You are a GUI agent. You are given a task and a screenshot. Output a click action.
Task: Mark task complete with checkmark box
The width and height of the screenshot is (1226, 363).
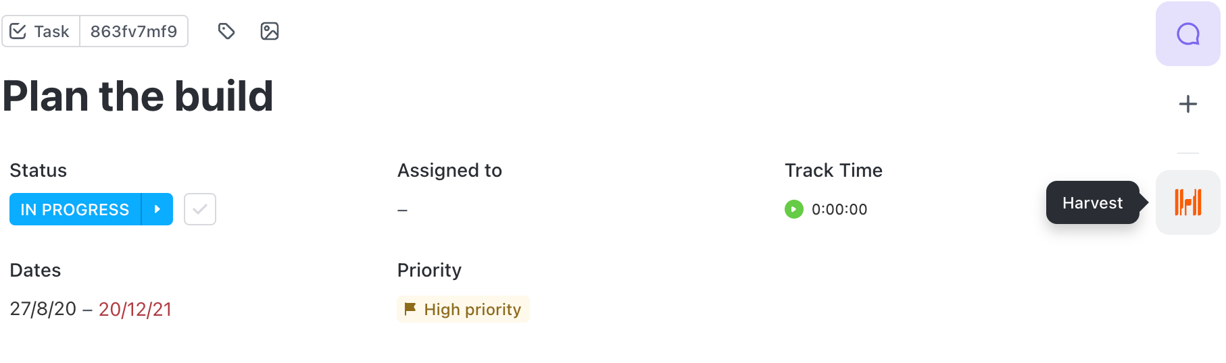click(x=200, y=209)
